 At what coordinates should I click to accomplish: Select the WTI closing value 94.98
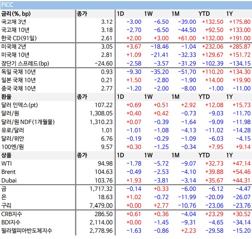(105, 164)
